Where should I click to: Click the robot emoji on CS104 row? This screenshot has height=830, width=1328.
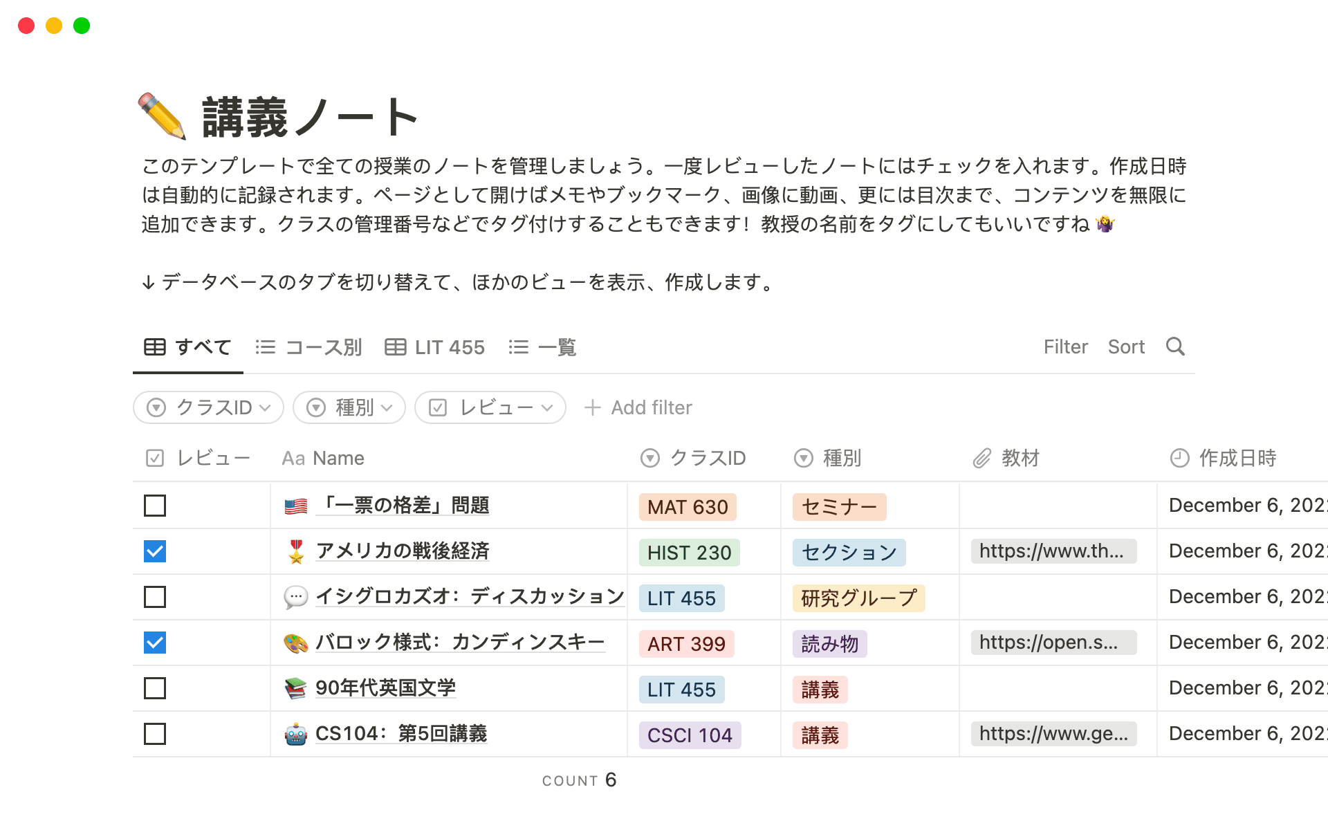pos(296,735)
